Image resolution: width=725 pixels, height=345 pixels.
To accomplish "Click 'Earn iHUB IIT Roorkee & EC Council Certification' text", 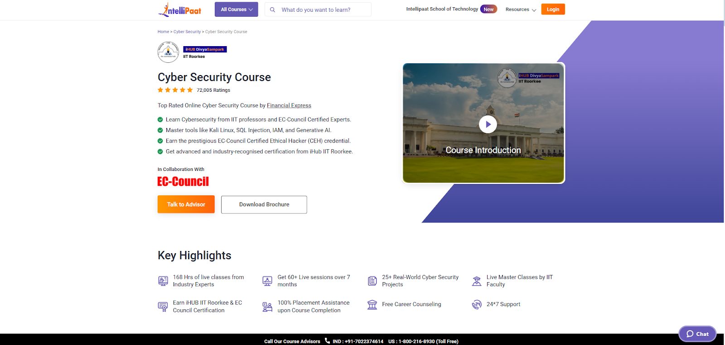I will click(208, 307).
